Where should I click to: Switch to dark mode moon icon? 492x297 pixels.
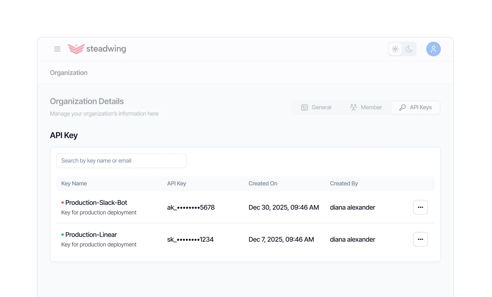tap(409, 49)
